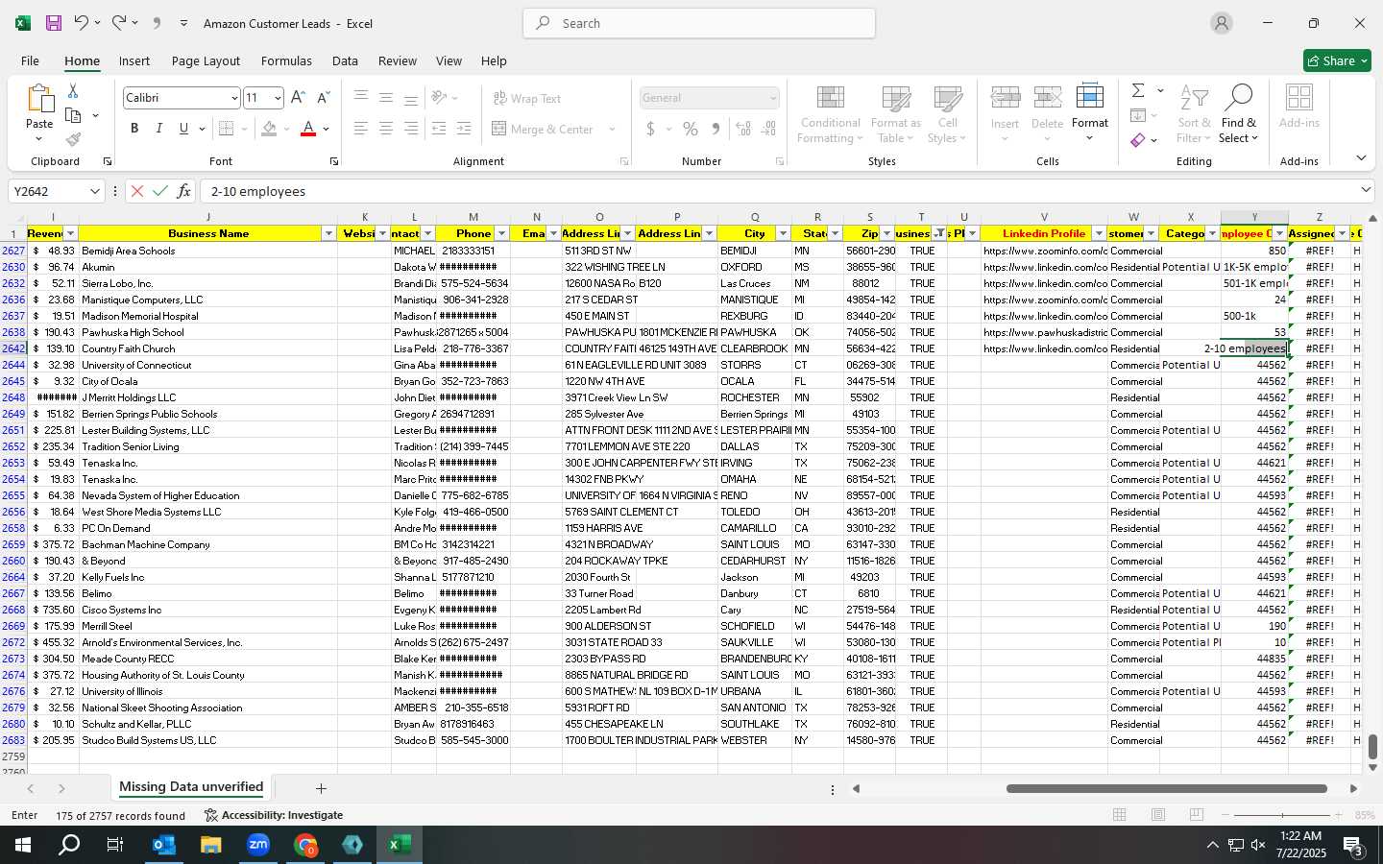Open Find & Select magnifier
1383x864 pixels.
tap(1239, 114)
